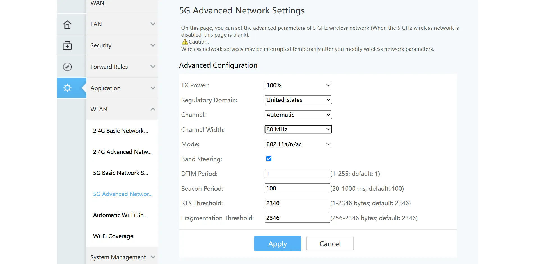Click the RTS Threshold input field
The width and height of the screenshot is (533, 264).
297,203
